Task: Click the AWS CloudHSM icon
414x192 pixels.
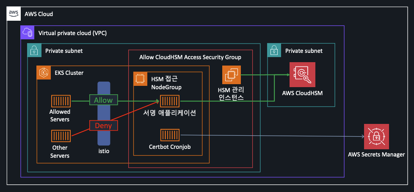Action: coord(302,74)
